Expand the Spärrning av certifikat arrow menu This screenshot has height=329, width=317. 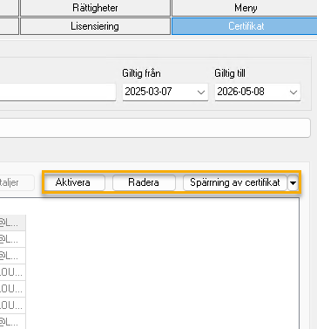click(293, 183)
